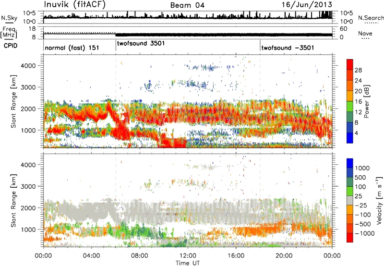Image resolution: width=384 pixels, height=266 pixels.
Task: Click the 'Power [dB]' color bar label
Action: [366, 101]
